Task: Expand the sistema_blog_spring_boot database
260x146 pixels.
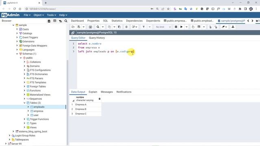Action: [13, 131]
